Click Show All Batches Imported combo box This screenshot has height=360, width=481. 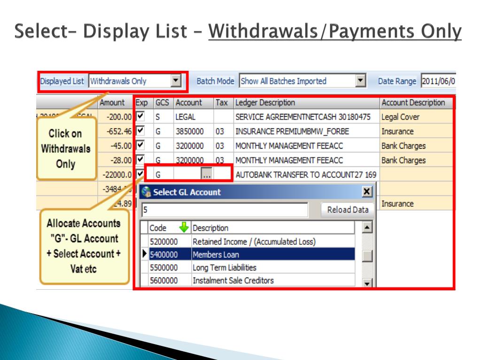[302, 81]
